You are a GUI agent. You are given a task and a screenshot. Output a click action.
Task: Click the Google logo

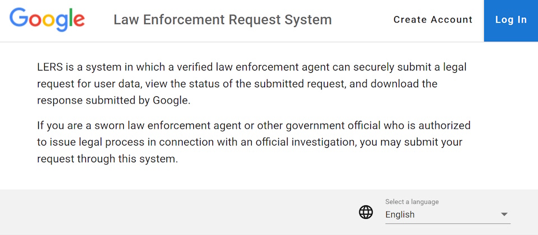point(47,20)
